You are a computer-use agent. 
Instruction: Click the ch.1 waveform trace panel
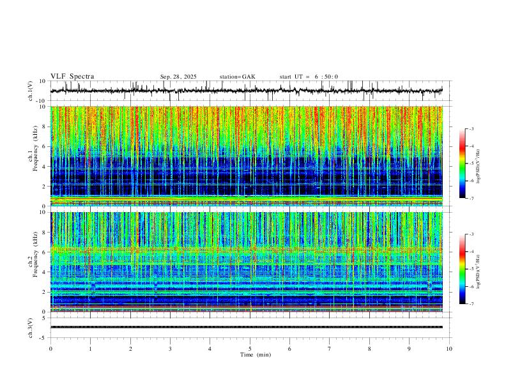point(251,91)
